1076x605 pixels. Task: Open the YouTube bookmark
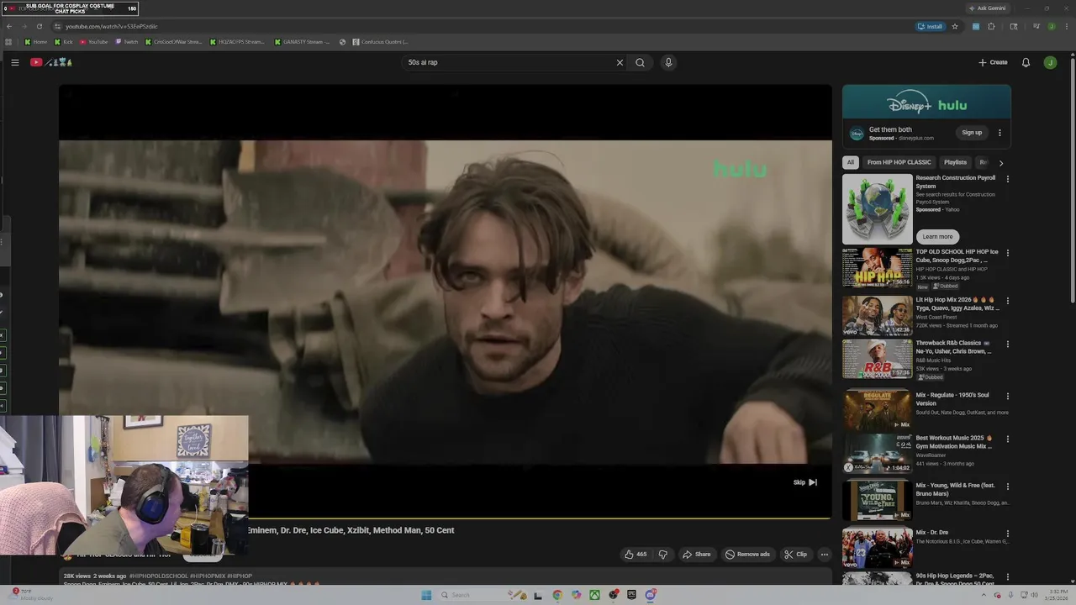coord(94,41)
